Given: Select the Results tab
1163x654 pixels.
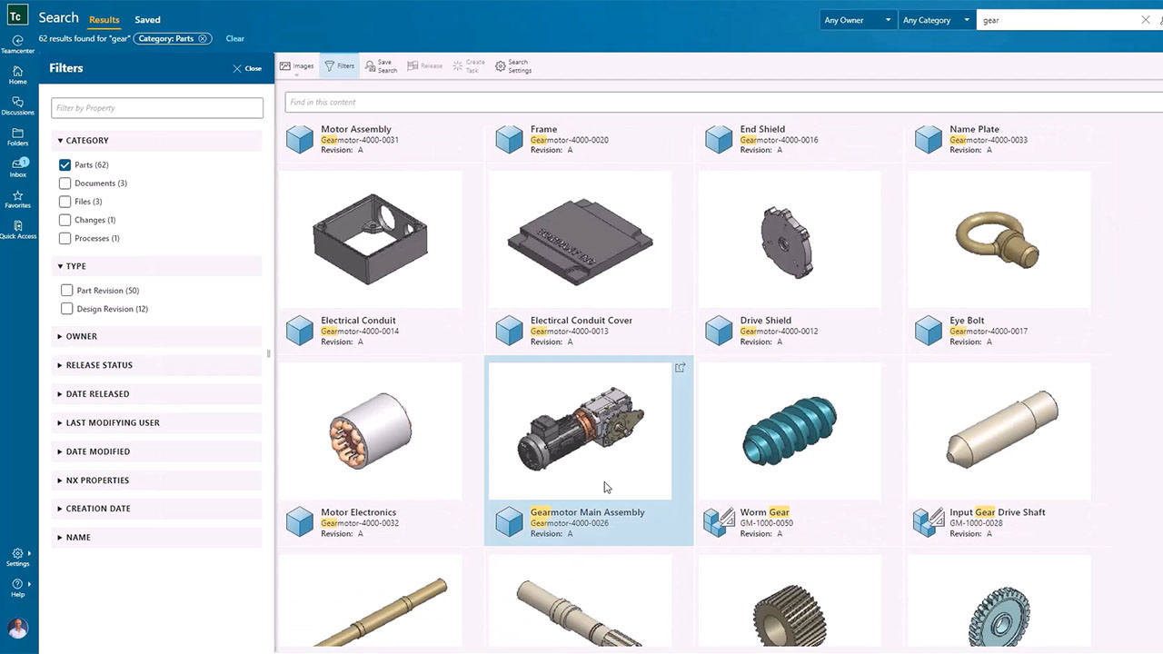Looking at the screenshot, I should tap(104, 20).
